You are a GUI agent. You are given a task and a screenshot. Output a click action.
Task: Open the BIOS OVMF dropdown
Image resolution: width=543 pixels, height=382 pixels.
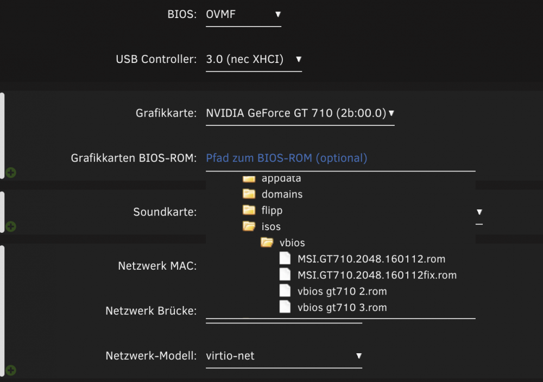point(243,15)
